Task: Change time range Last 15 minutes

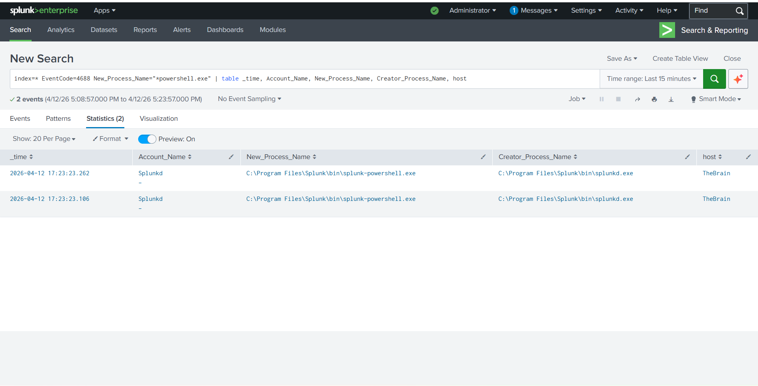Action: click(651, 79)
